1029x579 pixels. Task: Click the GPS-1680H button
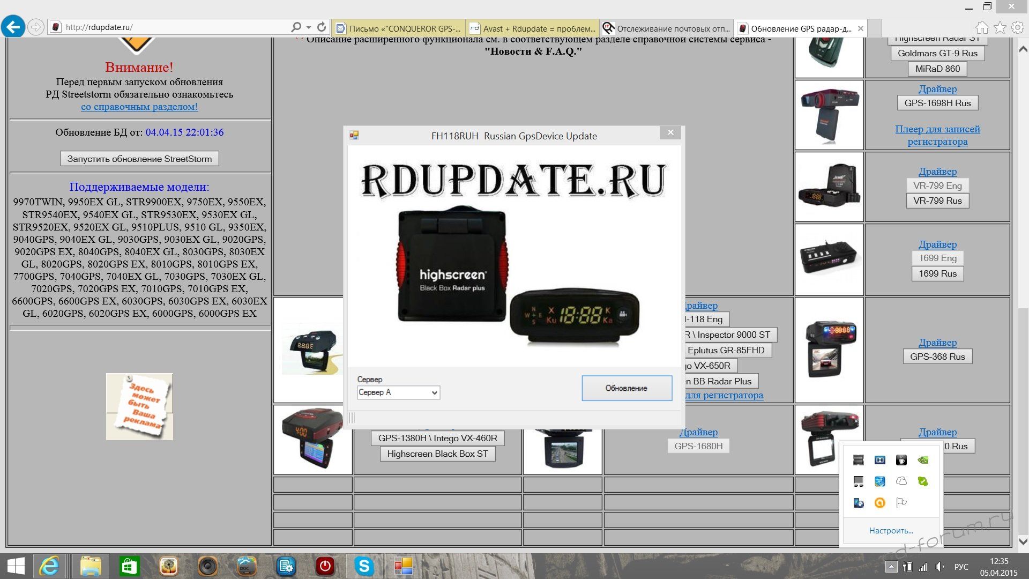pyautogui.click(x=698, y=446)
